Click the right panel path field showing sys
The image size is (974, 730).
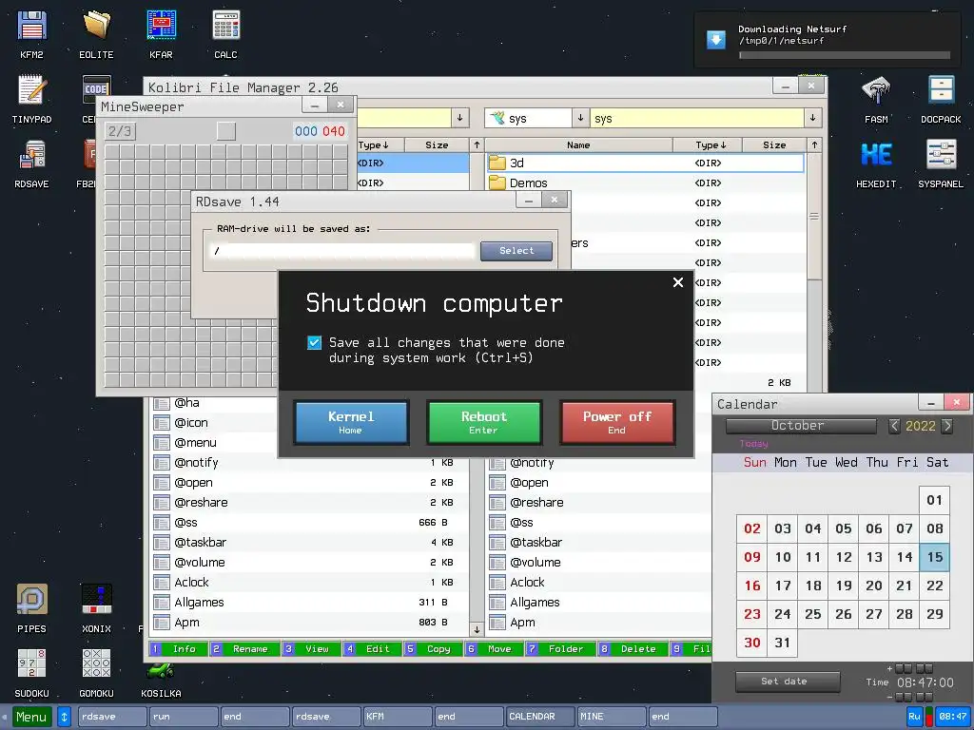pyautogui.click(x=696, y=118)
